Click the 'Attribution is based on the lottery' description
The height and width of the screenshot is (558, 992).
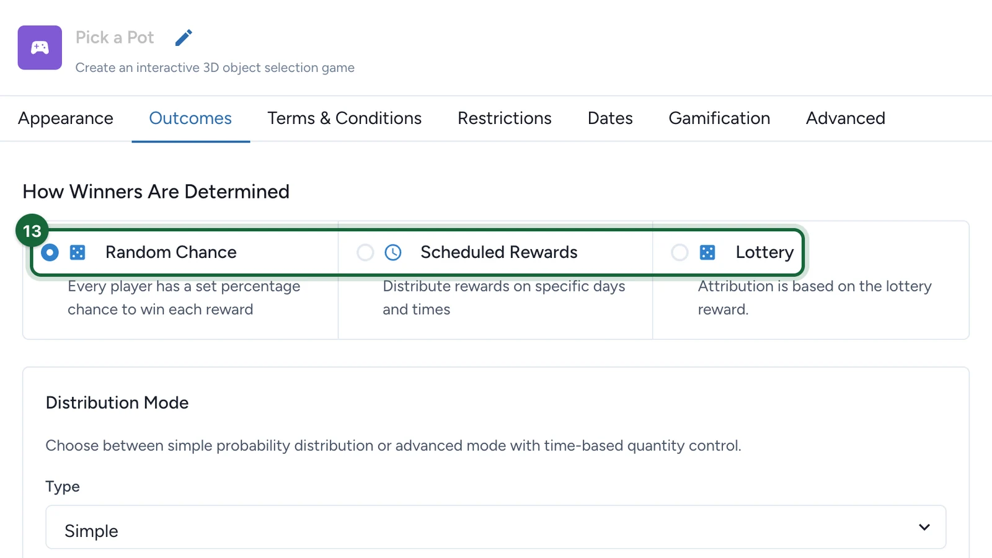point(815,298)
